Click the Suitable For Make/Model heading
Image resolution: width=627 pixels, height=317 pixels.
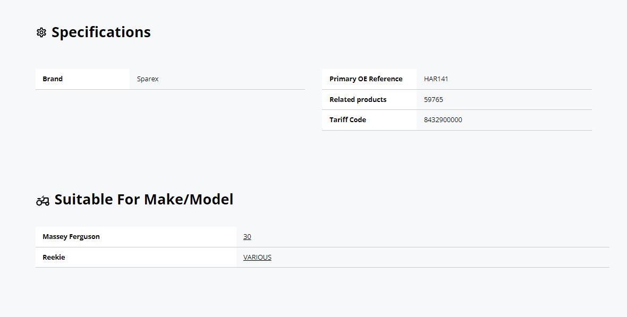(144, 200)
